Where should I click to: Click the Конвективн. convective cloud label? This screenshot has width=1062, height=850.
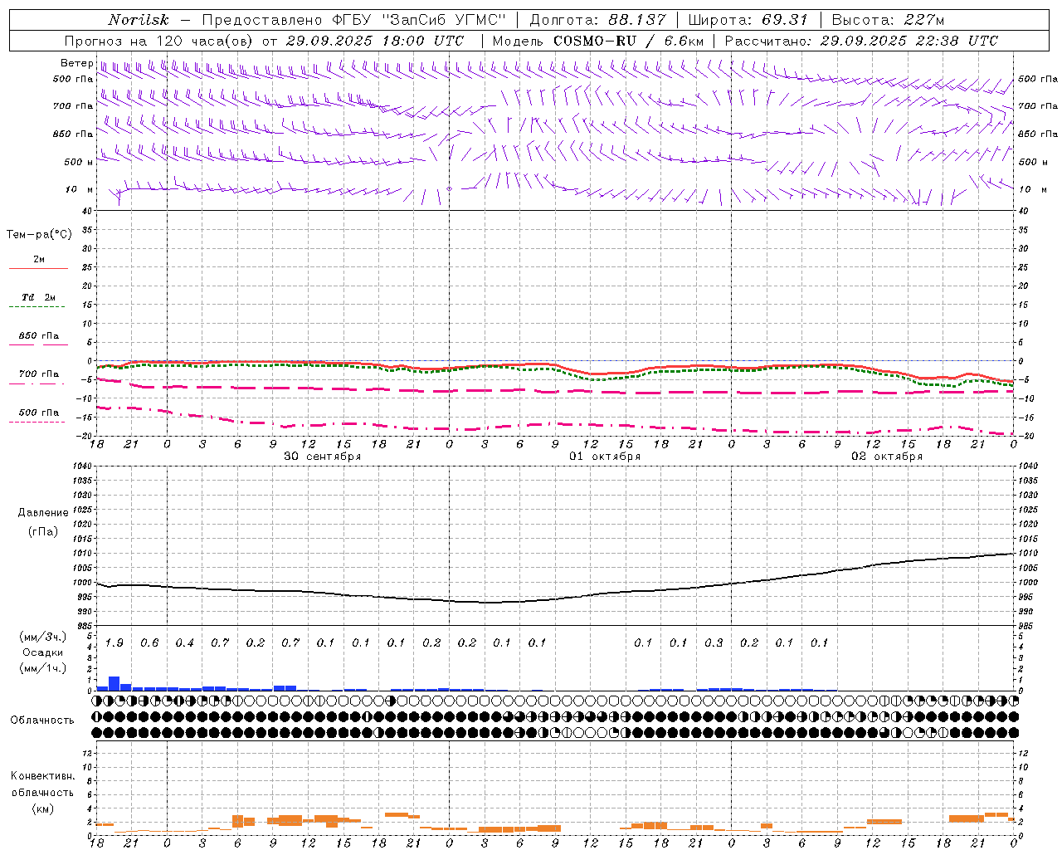coord(42,776)
